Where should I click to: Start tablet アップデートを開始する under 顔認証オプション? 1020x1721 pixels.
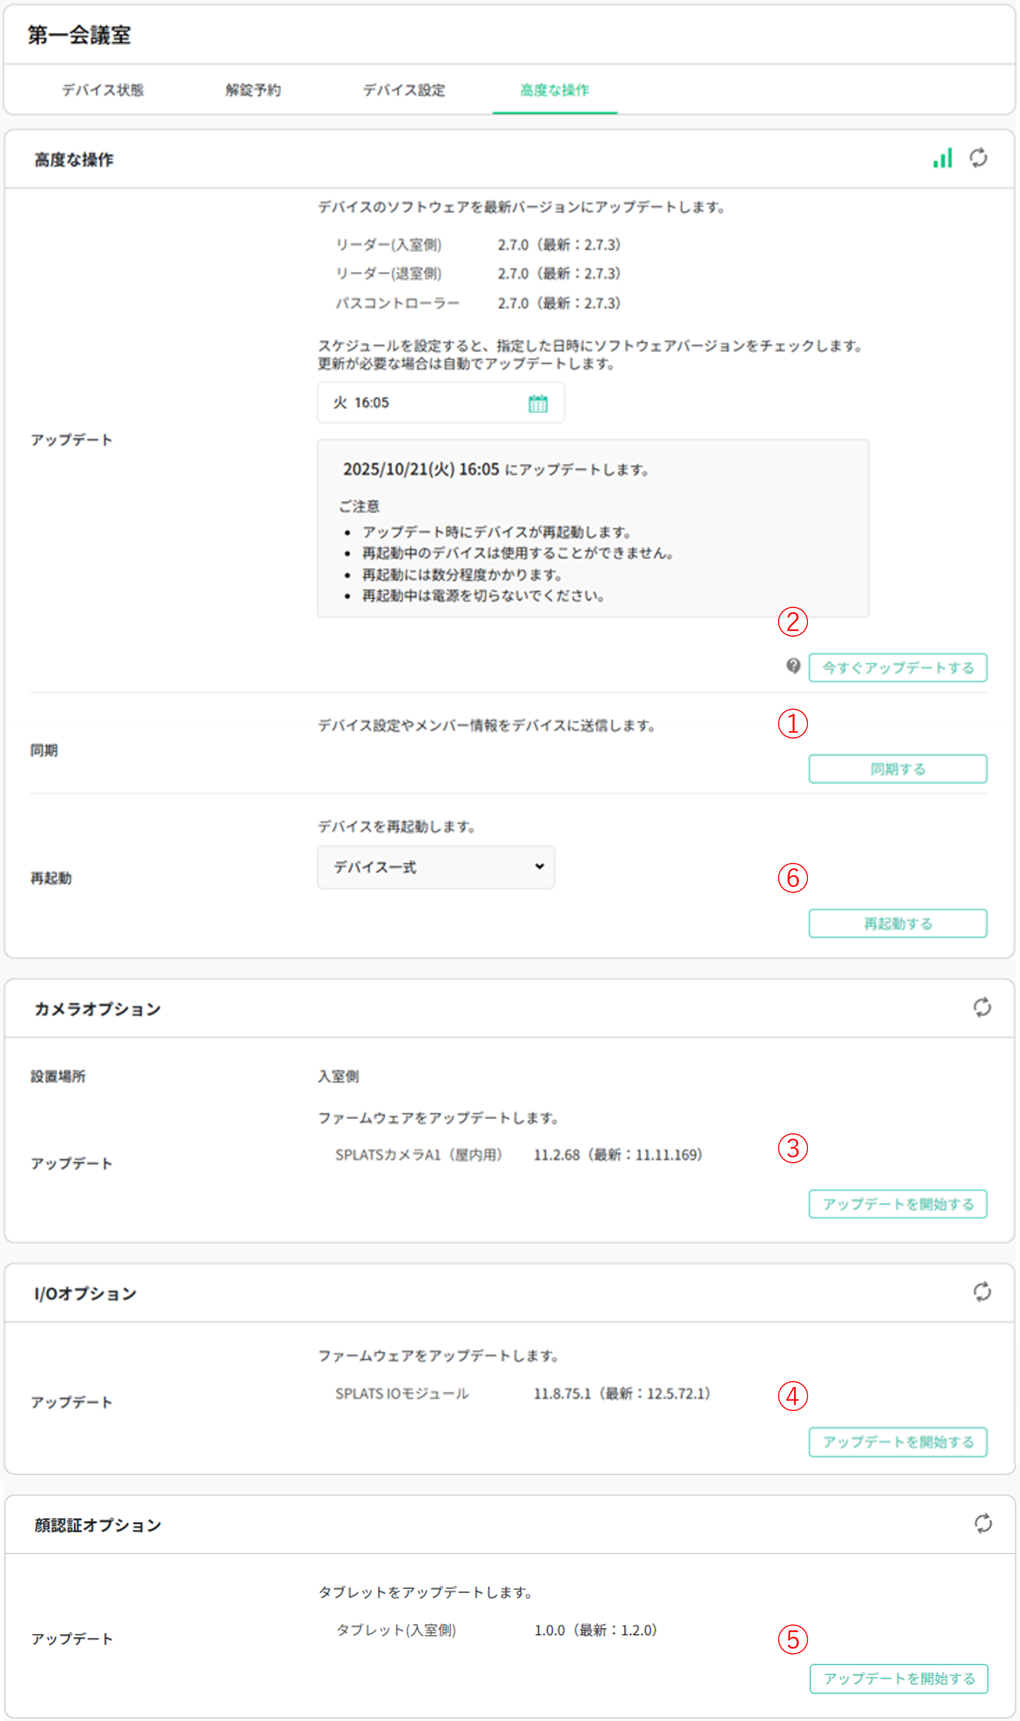899,1678
